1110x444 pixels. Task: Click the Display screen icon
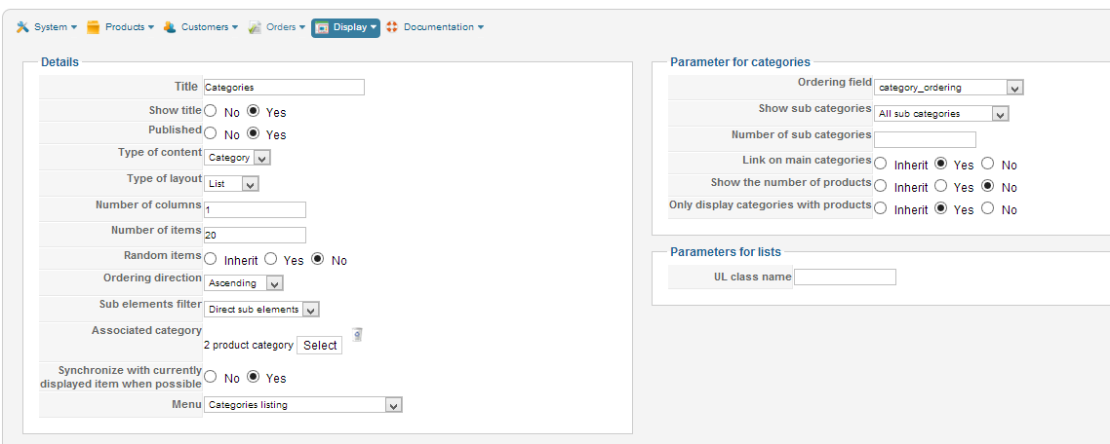pos(322,27)
